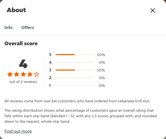Click the 2-star rating progress bar
Screen dimensions: 166x139
click(x=75, y=78)
